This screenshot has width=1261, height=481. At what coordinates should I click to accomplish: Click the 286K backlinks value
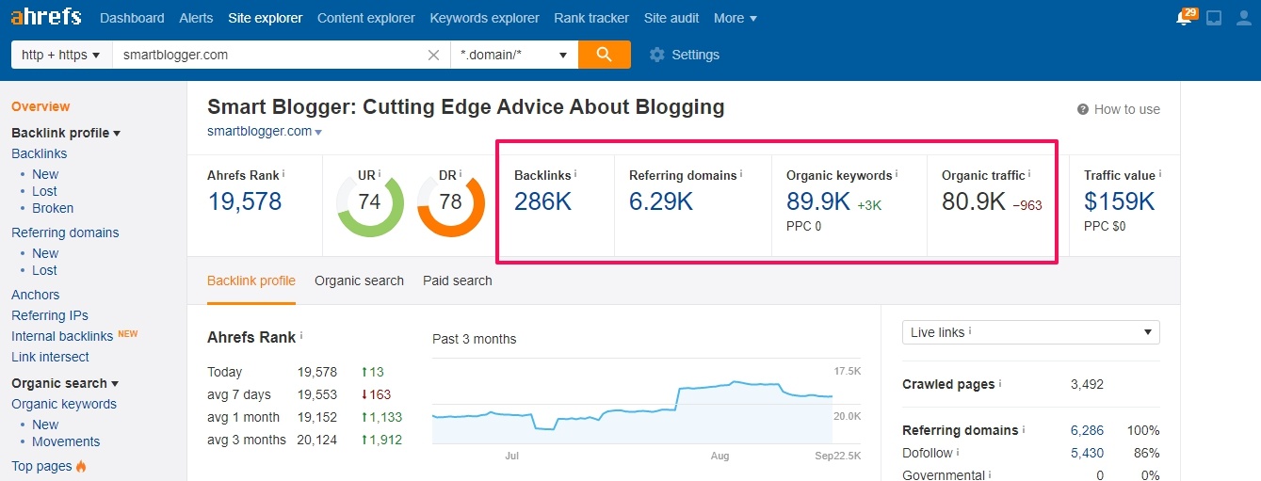543,201
